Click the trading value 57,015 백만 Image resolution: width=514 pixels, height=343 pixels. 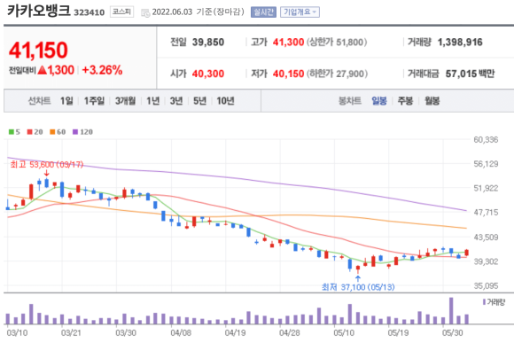[470, 74]
